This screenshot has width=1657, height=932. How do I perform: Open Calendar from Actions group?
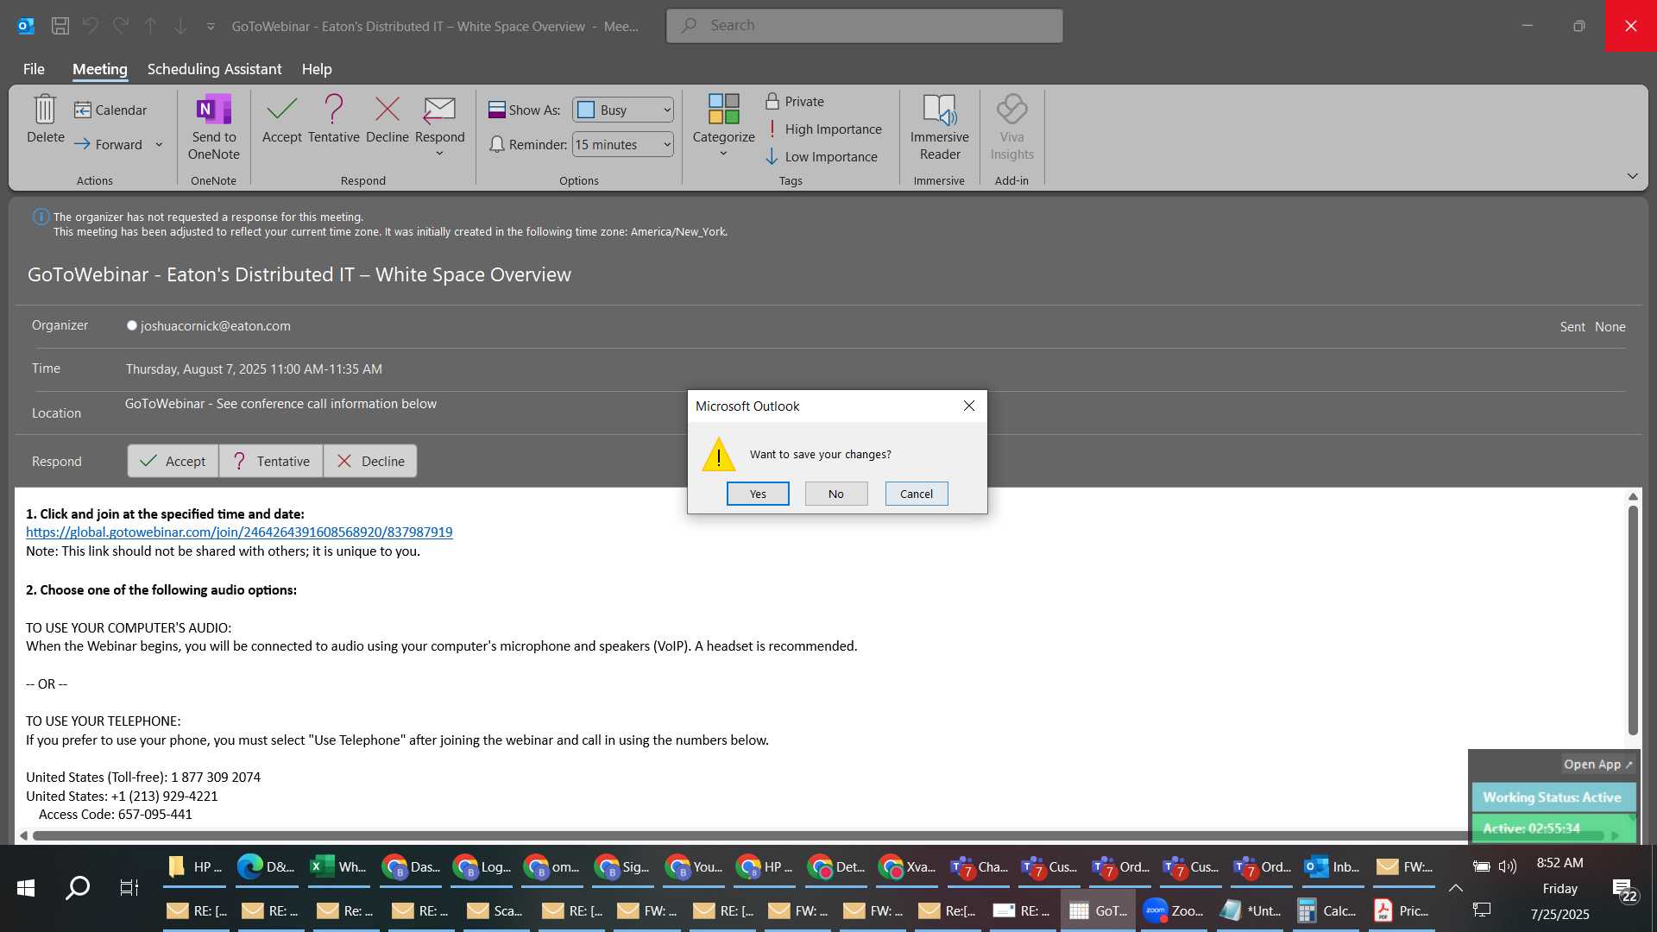click(x=110, y=110)
